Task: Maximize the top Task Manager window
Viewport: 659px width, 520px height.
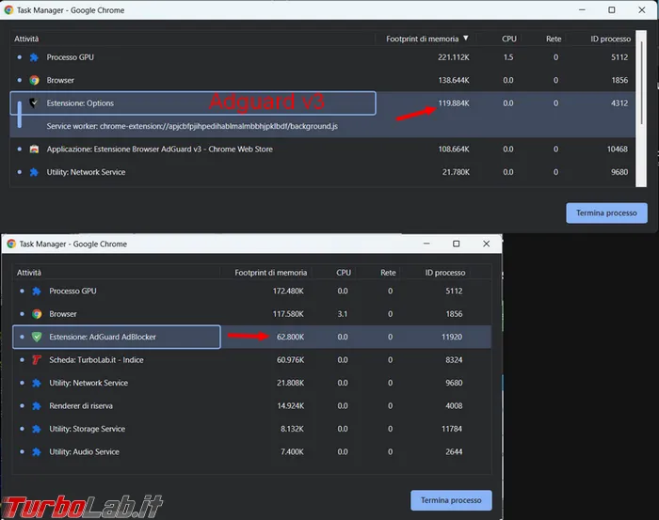Action: pos(612,10)
